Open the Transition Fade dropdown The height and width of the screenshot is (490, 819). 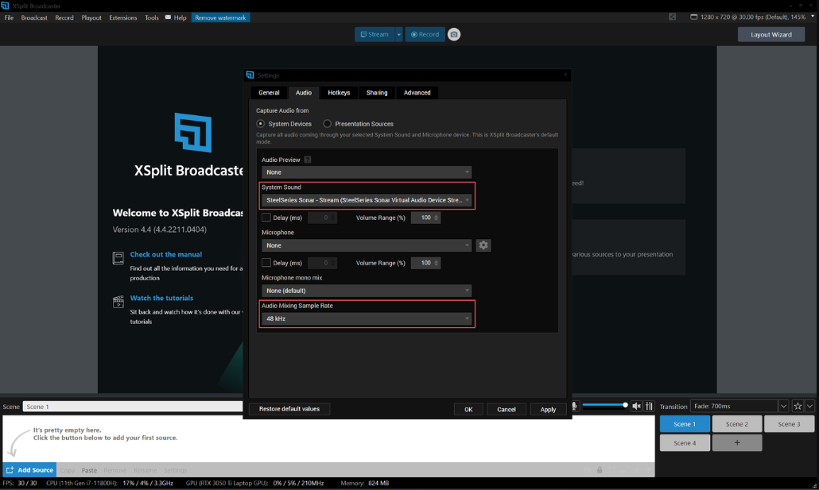coord(739,406)
